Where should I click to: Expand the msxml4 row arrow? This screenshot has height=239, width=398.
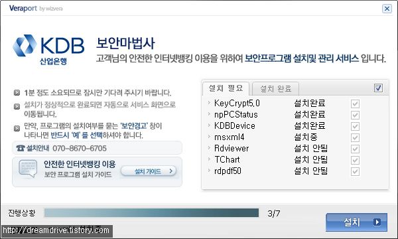pyautogui.click(x=209, y=136)
